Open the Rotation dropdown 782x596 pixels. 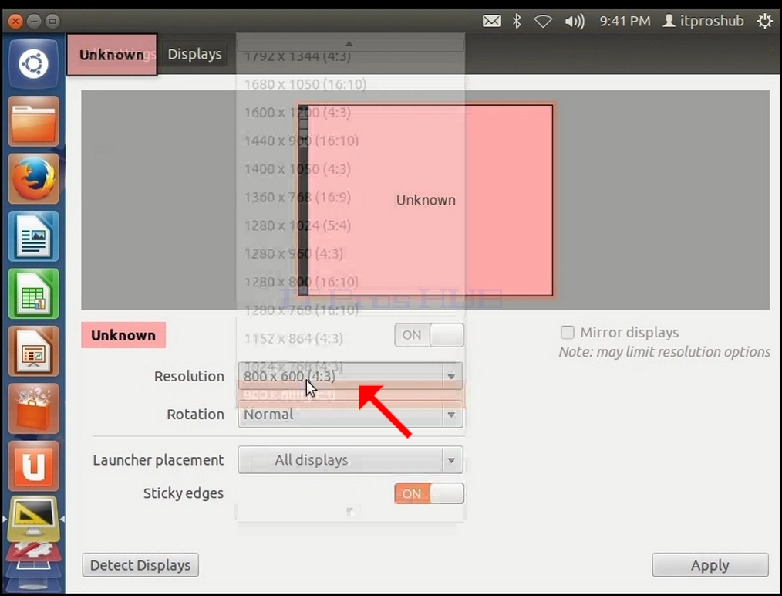click(x=351, y=415)
